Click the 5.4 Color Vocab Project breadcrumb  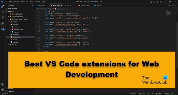click(45, 9)
